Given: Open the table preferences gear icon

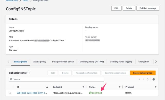Looking at the screenshot, I should click(154, 79).
